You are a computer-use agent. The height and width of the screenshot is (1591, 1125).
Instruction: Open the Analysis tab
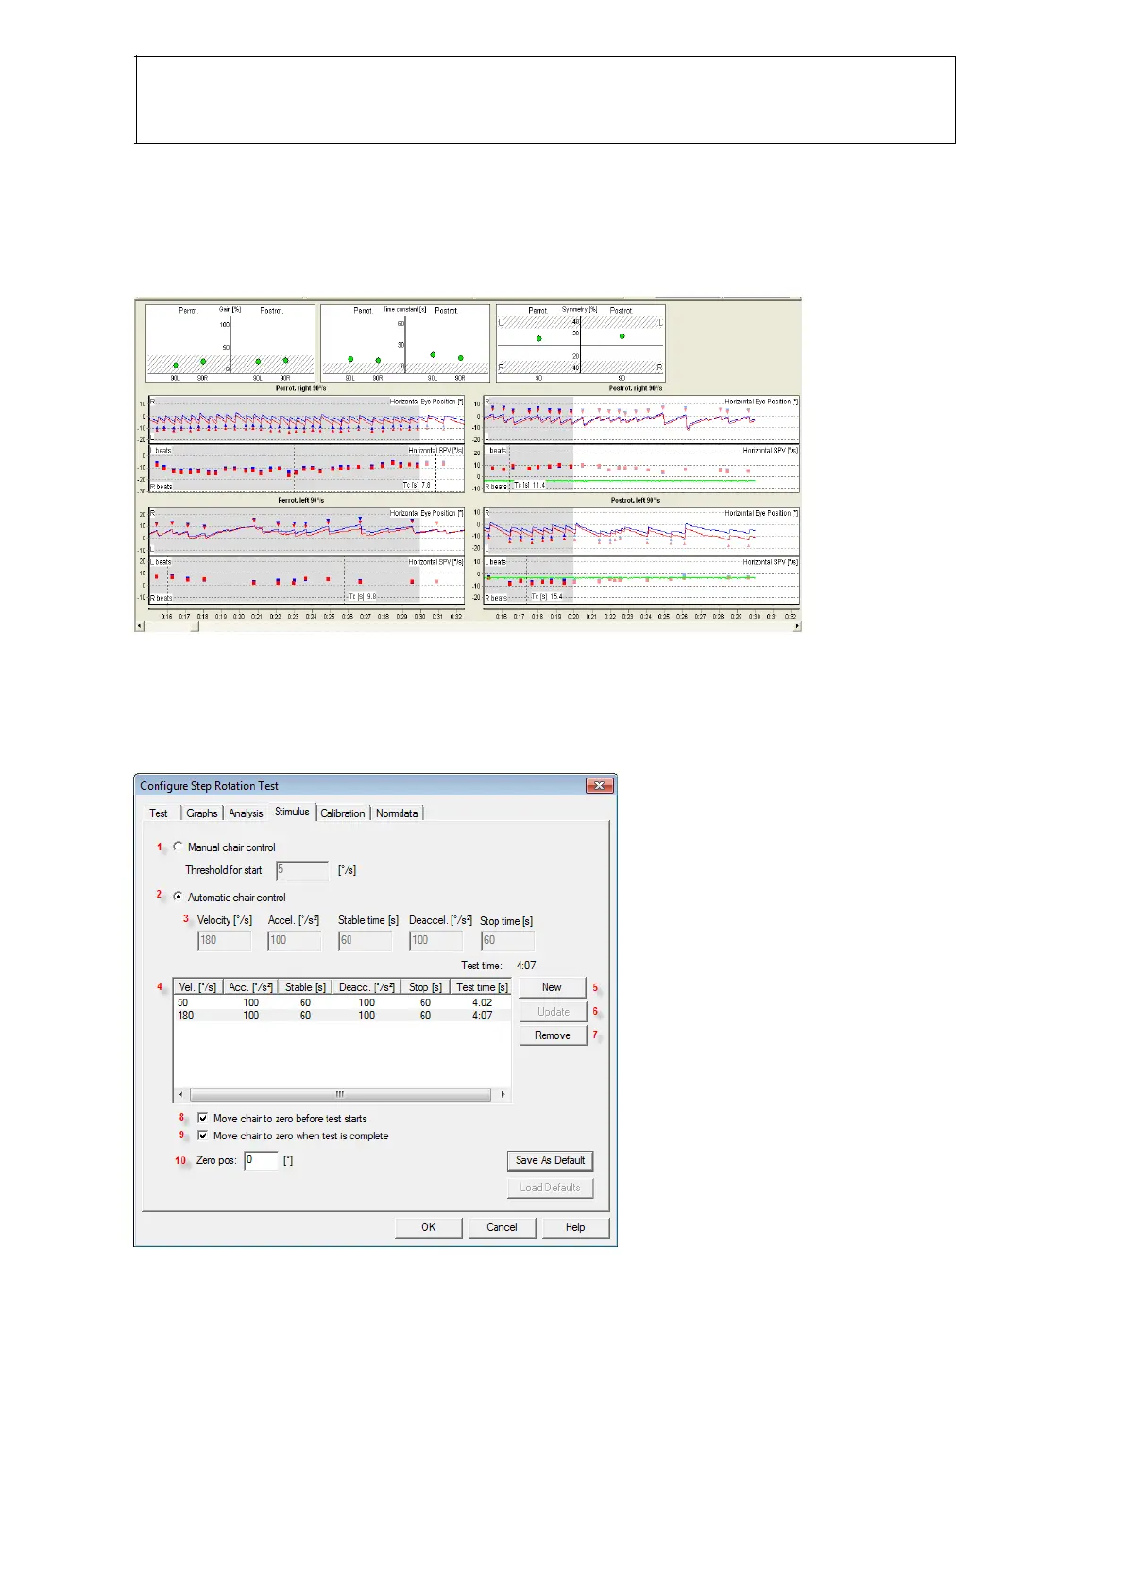coord(246,813)
